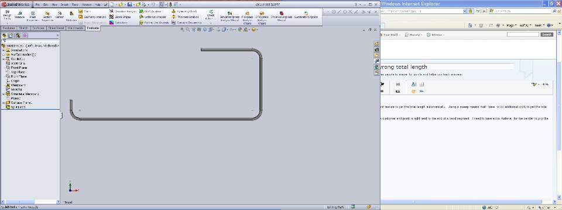Open the Insert menu
This screenshot has height=210, width=562.
click(x=64, y=5)
